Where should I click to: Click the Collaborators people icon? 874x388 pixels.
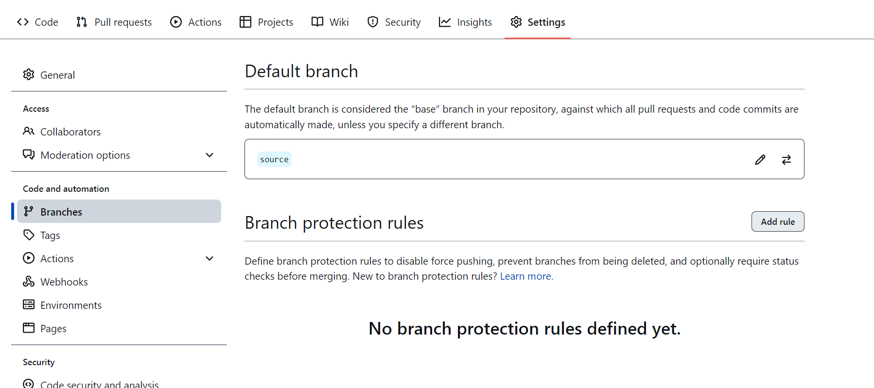tap(29, 131)
